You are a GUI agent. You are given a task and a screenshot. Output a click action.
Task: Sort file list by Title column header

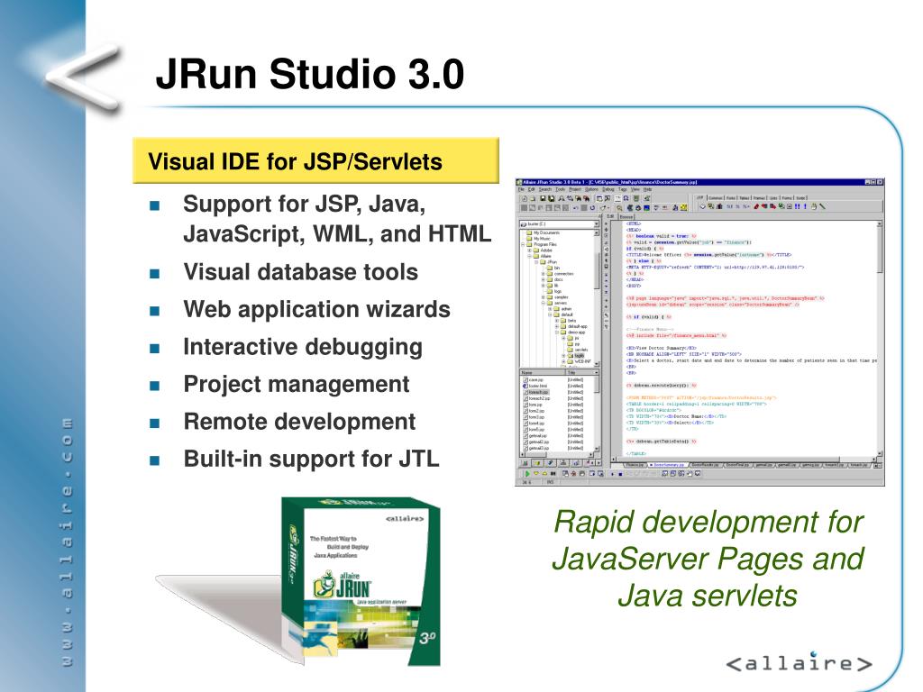(582, 372)
